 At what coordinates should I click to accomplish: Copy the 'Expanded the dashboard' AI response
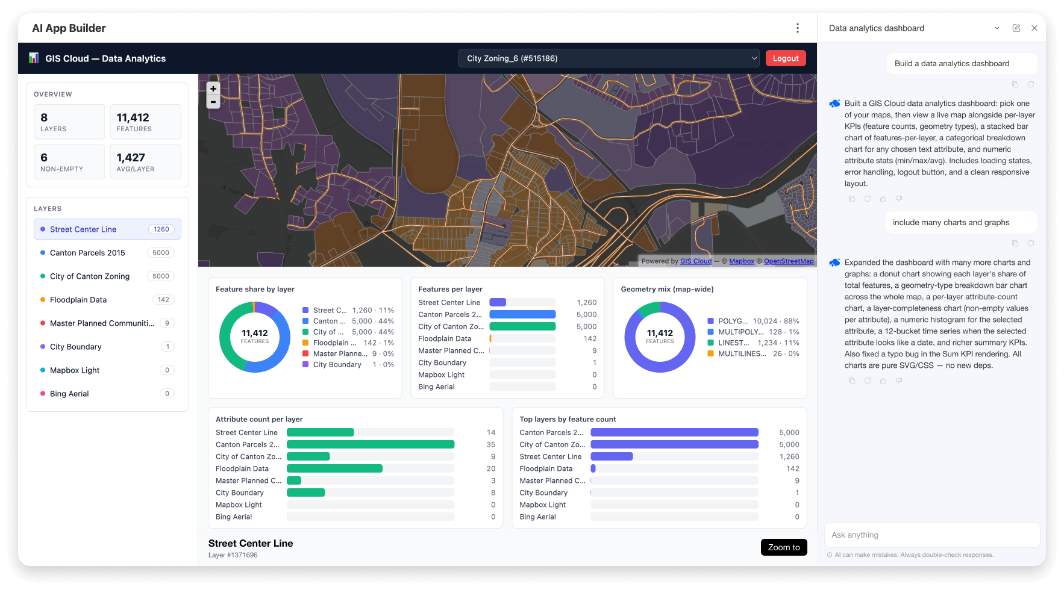pos(852,380)
